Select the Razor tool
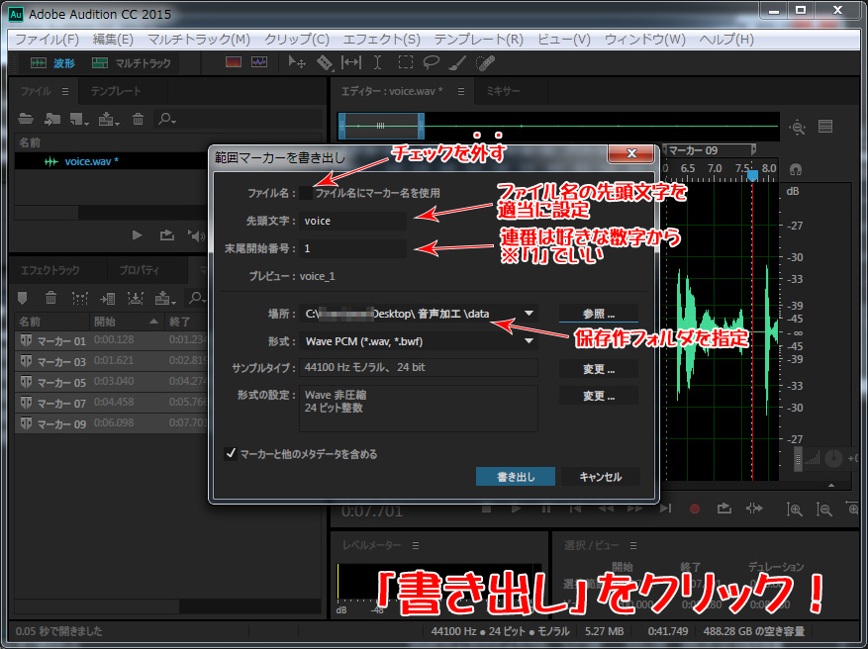868x649 pixels. pos(325,63)
